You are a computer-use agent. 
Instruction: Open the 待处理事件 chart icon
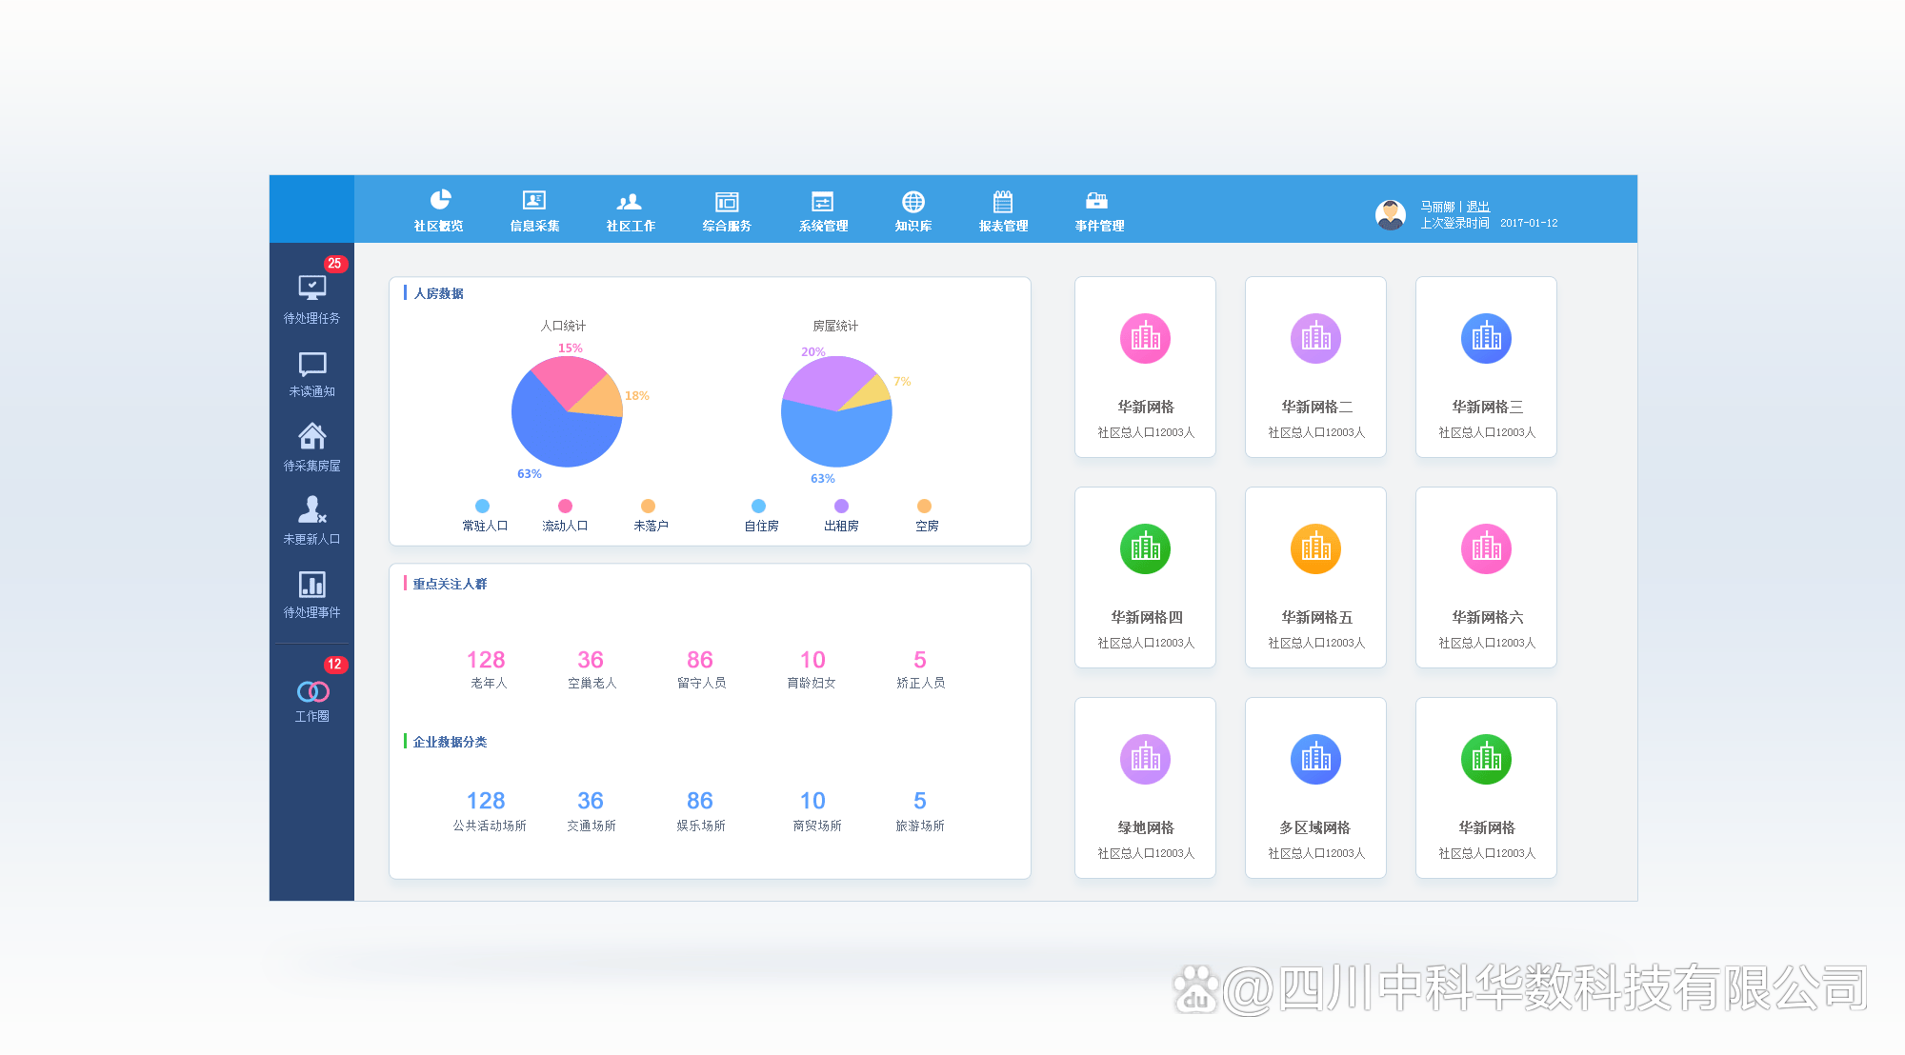coord(312,584)
